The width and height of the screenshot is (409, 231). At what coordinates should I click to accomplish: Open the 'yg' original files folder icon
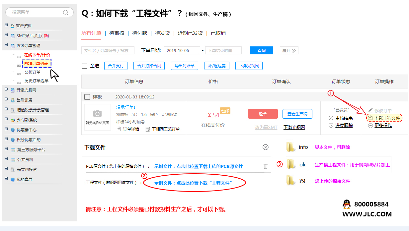tap(291, 181)
